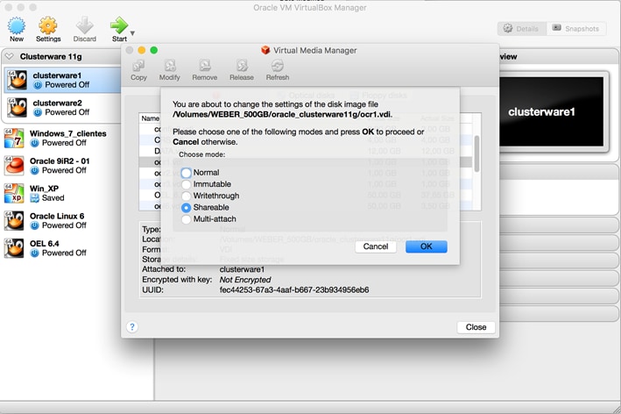621x414 pixels.
Task: Click the media list vertical scrollbar
Action: coord(476,154)
